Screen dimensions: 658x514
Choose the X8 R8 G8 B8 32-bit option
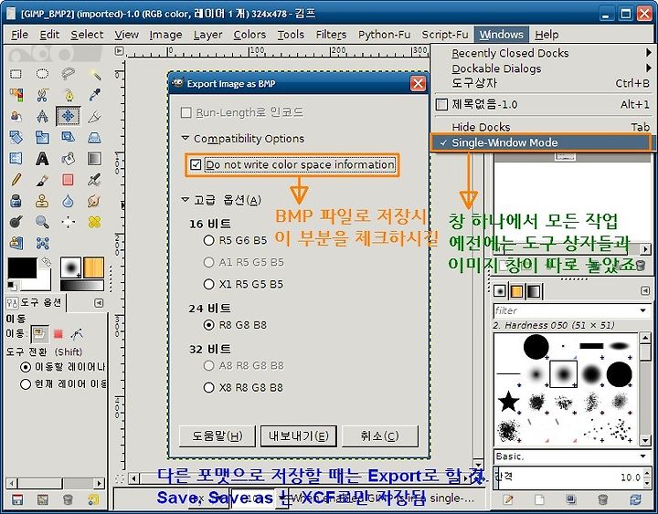point(243,387)
